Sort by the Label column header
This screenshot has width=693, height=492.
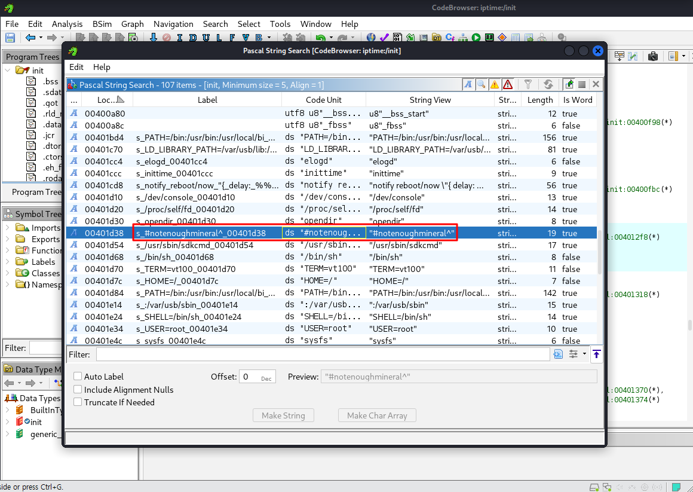(x=207, y=100)
